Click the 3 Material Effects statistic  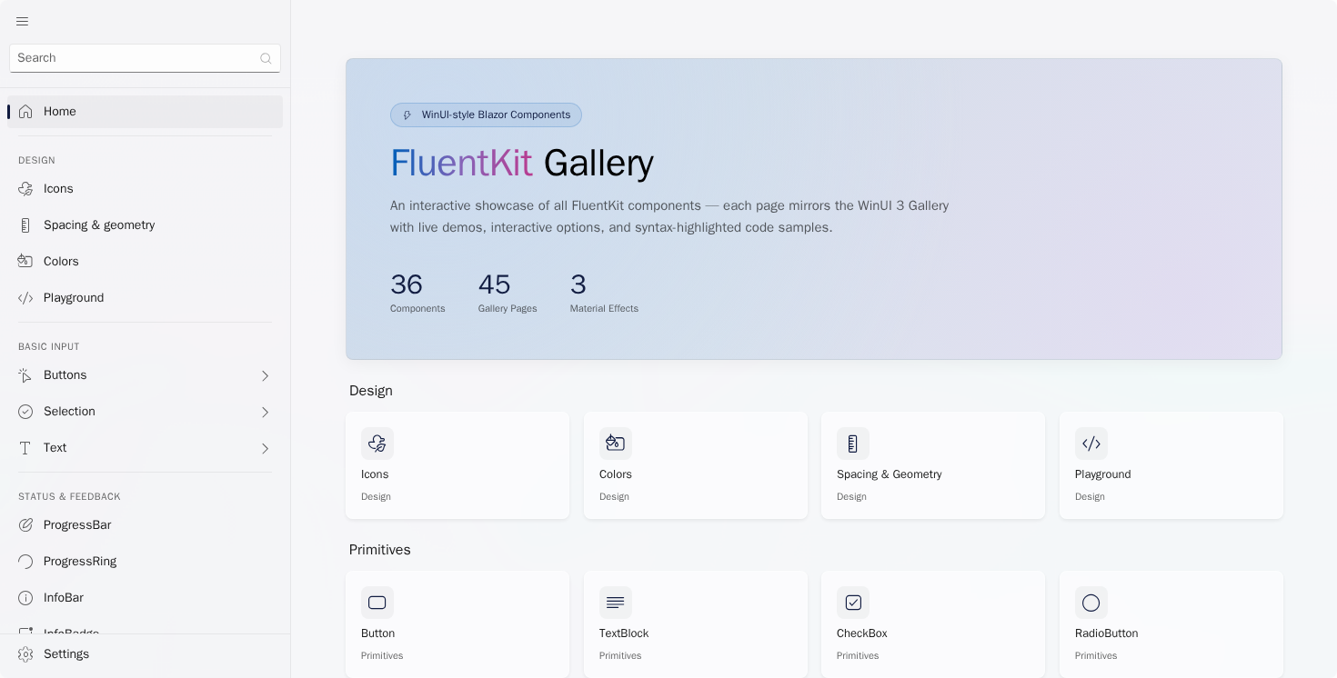[x=604, y=294]
